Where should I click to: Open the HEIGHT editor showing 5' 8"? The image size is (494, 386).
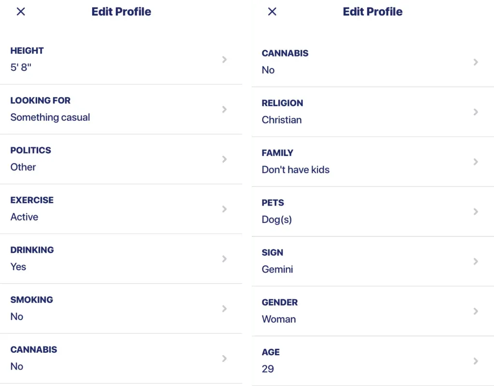[x=121, y=59]
